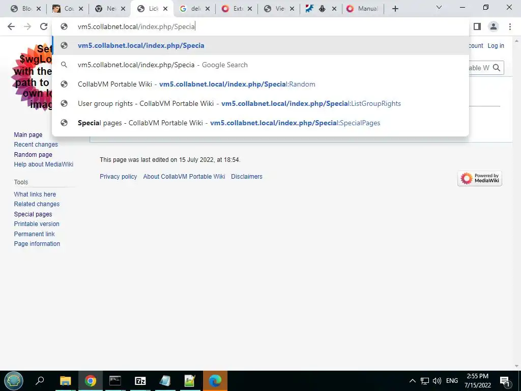Open the volume tray icon
521x391 pixels.
tap(437, 381)
